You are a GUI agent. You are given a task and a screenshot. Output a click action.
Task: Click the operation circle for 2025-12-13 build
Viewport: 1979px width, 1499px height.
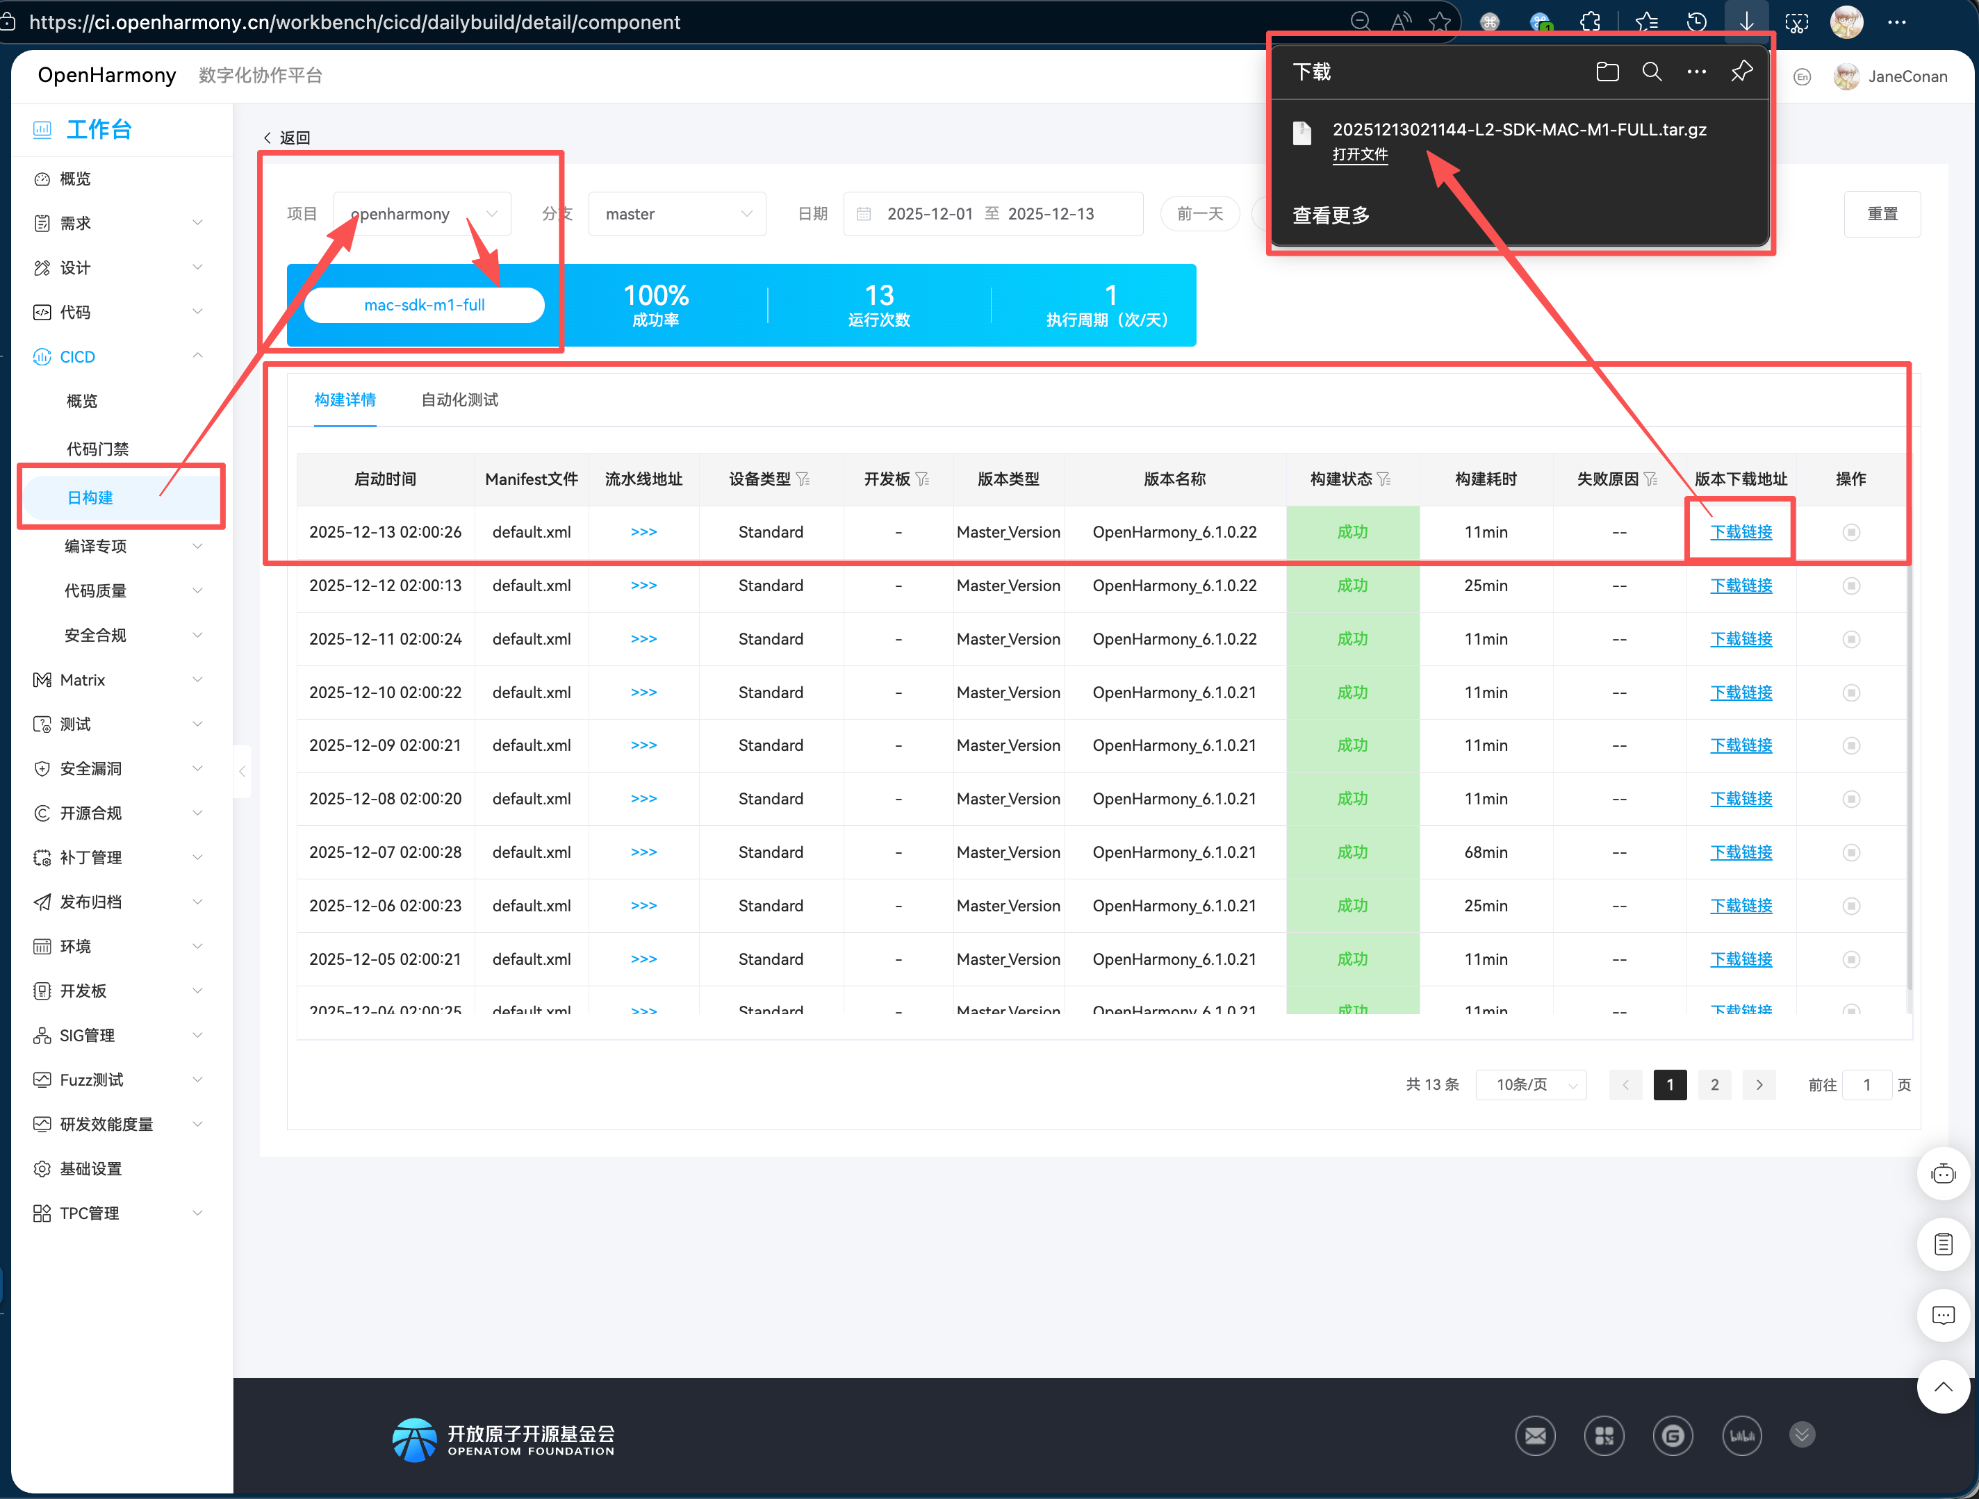pyautogui.click(x=1851, y=532)
